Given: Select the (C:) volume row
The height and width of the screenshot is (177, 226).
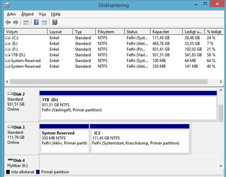Looking at the screenshot, I should [114, 38].
